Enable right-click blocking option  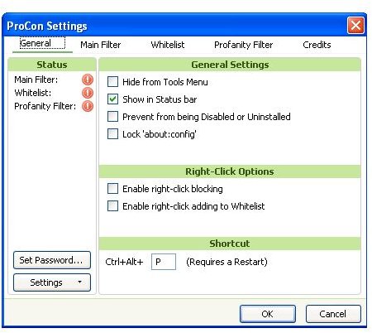pos(112,189)
